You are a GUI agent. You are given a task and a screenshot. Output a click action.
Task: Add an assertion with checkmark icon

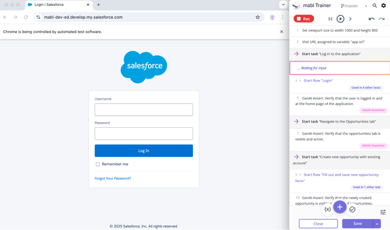[352, 210]
